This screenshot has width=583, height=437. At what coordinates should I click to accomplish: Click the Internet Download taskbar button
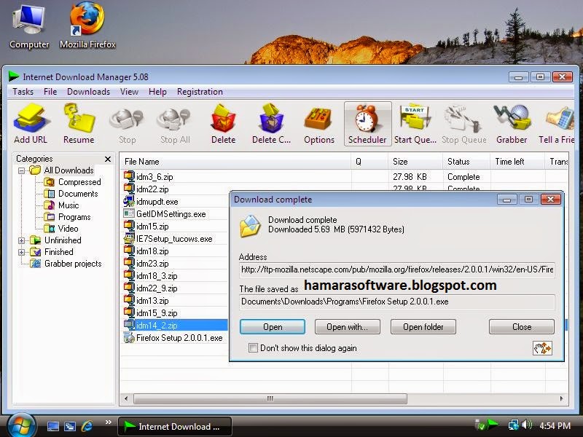click(175, 426)
